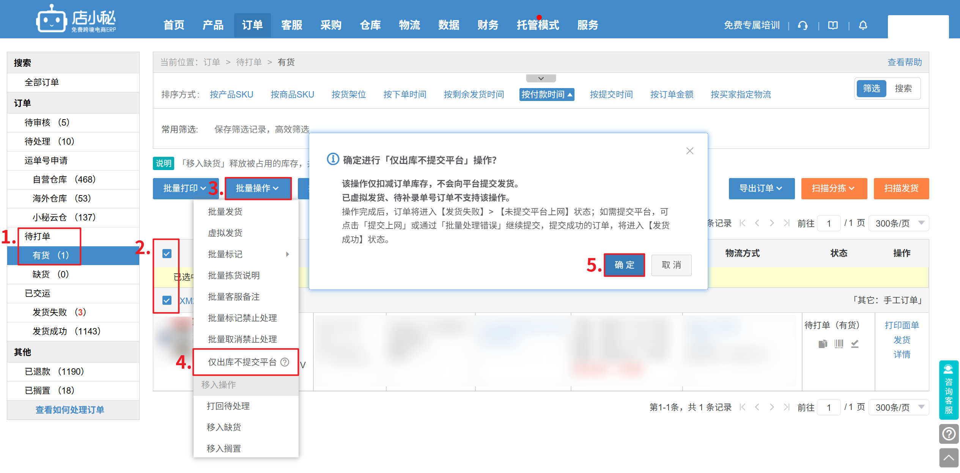Click the notification bell icon
The image size is (960, 473).
(x=863, y=25)
